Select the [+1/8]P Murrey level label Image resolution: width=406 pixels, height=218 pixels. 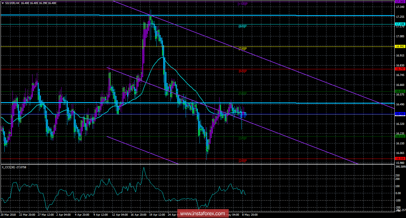click(242, 4)
